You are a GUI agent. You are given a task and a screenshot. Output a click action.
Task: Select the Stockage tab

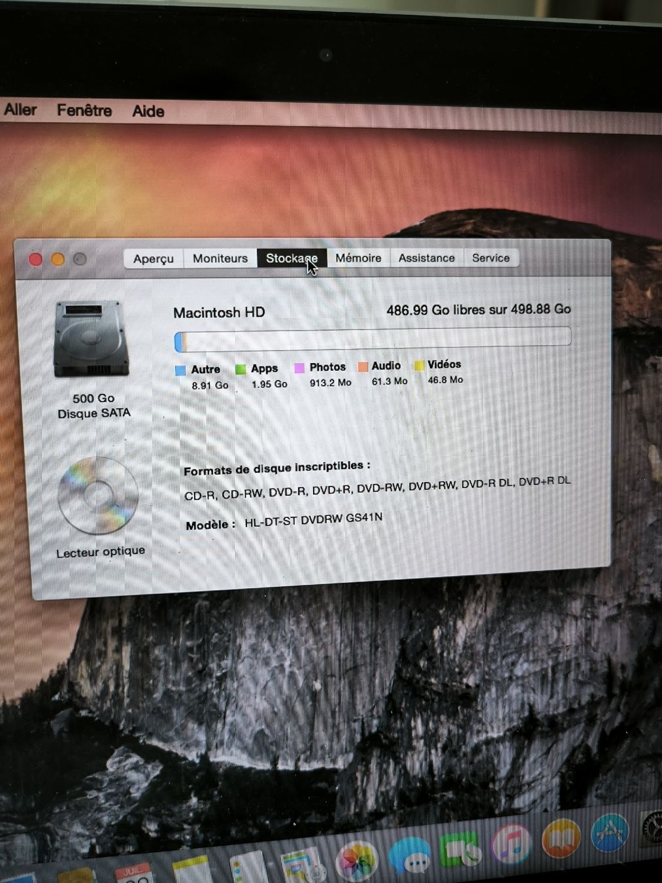pyautogui.click(x=291, y=258)
